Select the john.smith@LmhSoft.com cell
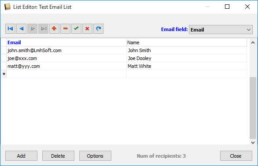The image size is (258, 166). pos(66,50)
